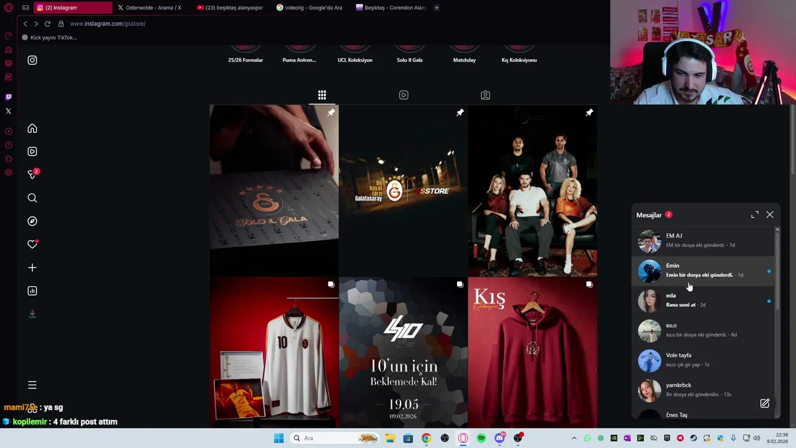Add a new browser tab

click(437, 8)
